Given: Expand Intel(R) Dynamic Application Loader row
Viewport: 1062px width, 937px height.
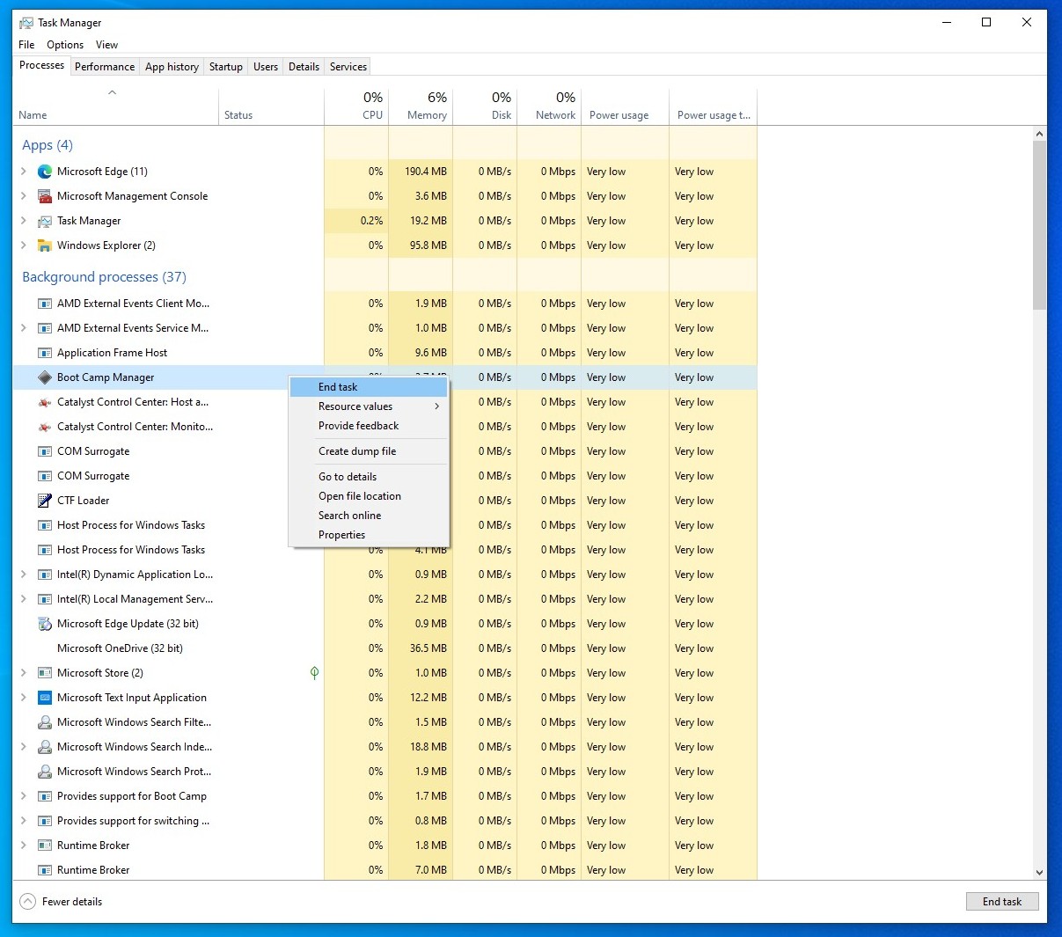Looking at the screenshot, I should 24,575.
